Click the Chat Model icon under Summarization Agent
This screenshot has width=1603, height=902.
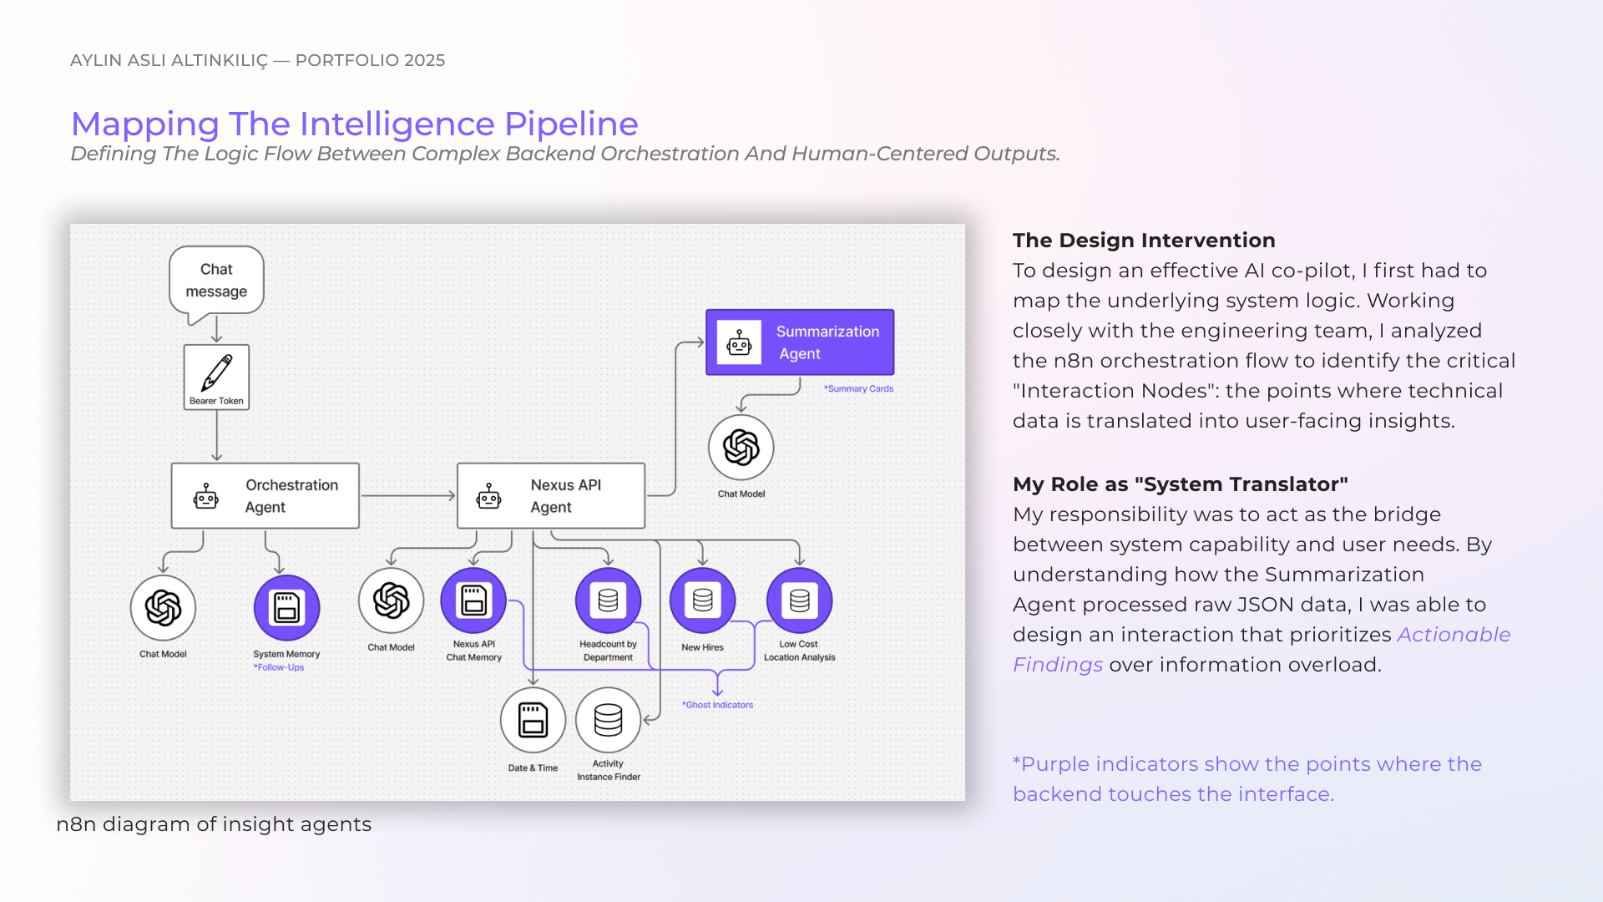741,448
